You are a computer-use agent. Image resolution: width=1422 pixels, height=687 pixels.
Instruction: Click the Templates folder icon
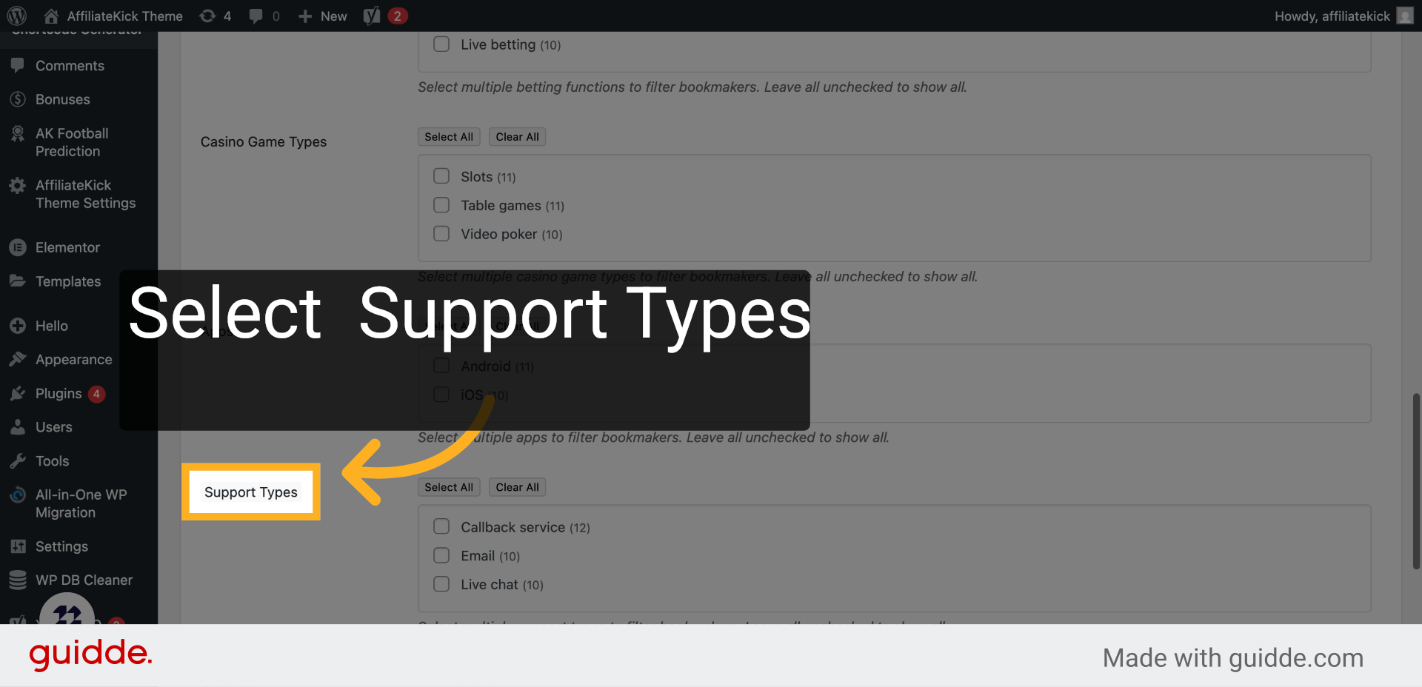coord(18,281)
